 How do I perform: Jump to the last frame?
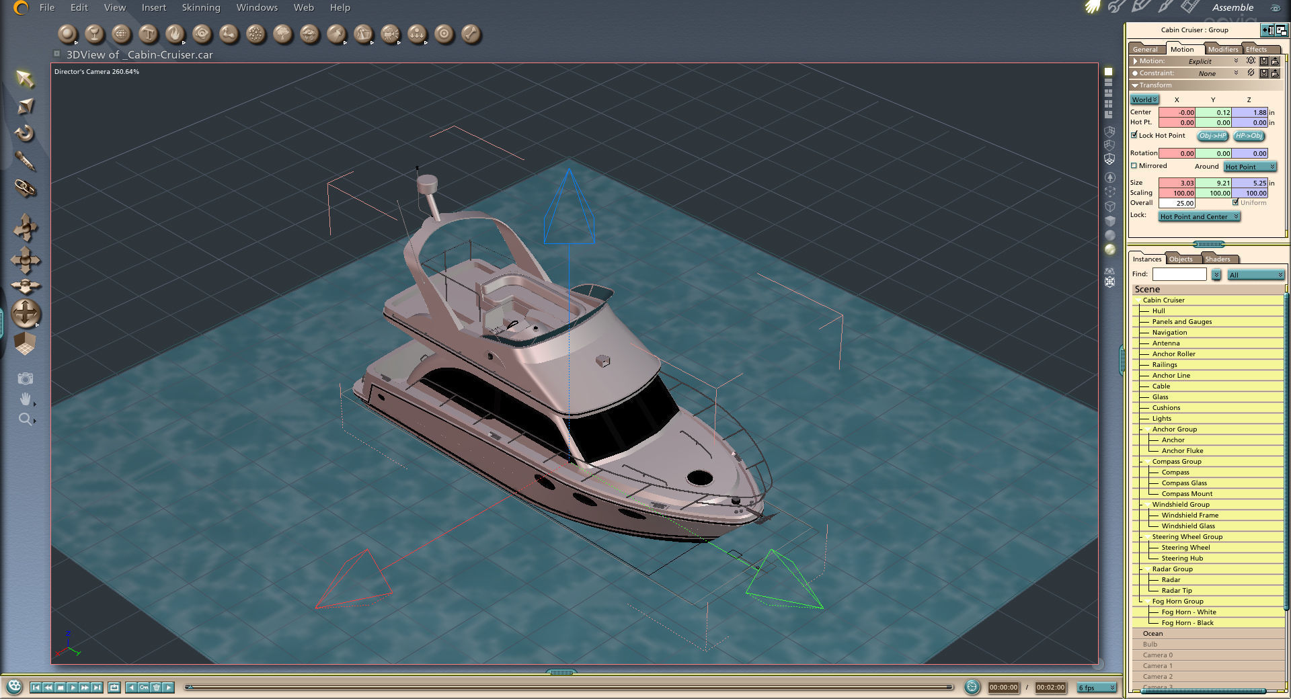pos(97,688)
